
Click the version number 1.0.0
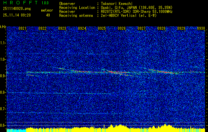pos(45,3)
